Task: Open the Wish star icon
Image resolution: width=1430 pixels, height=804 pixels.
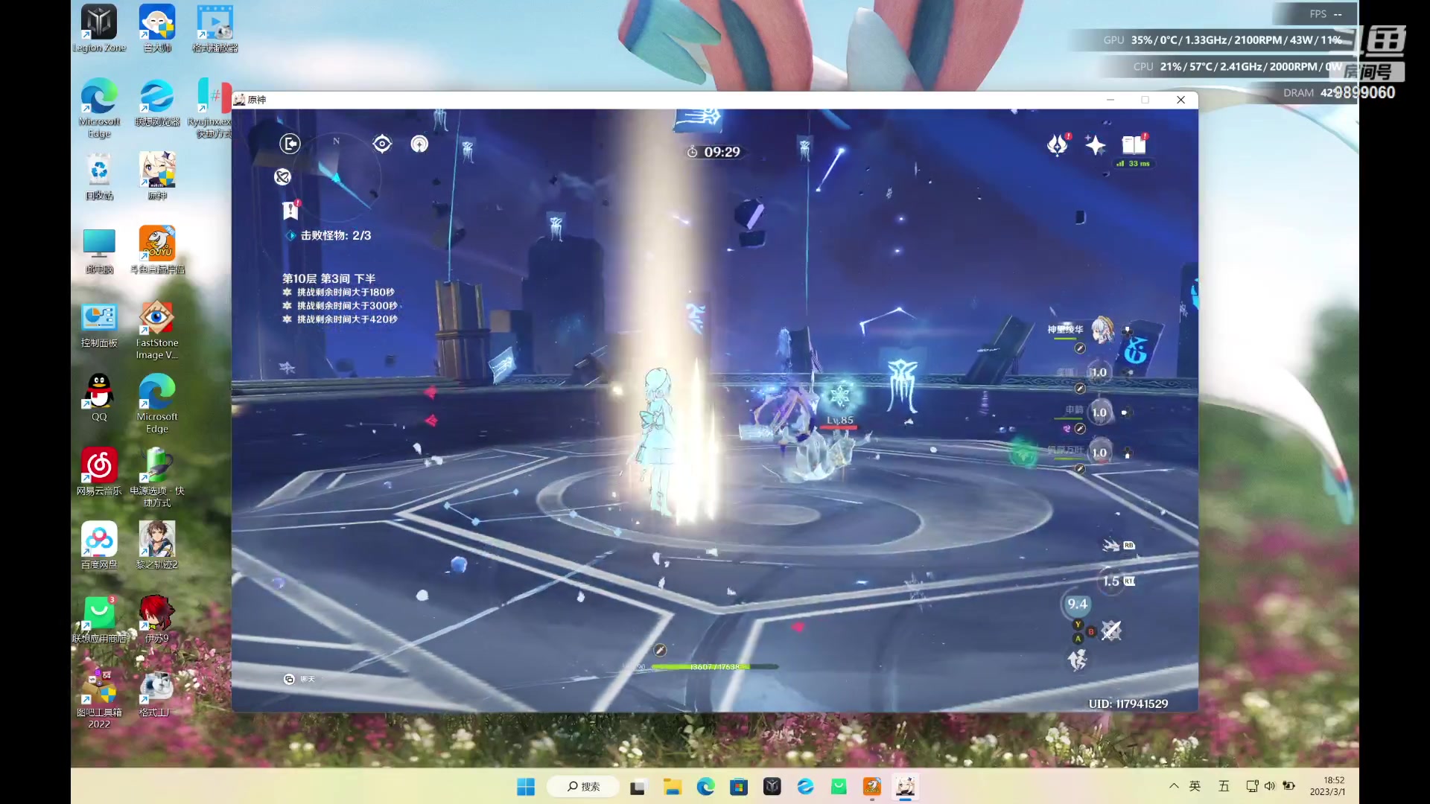Action: (x=1095, y=144)
